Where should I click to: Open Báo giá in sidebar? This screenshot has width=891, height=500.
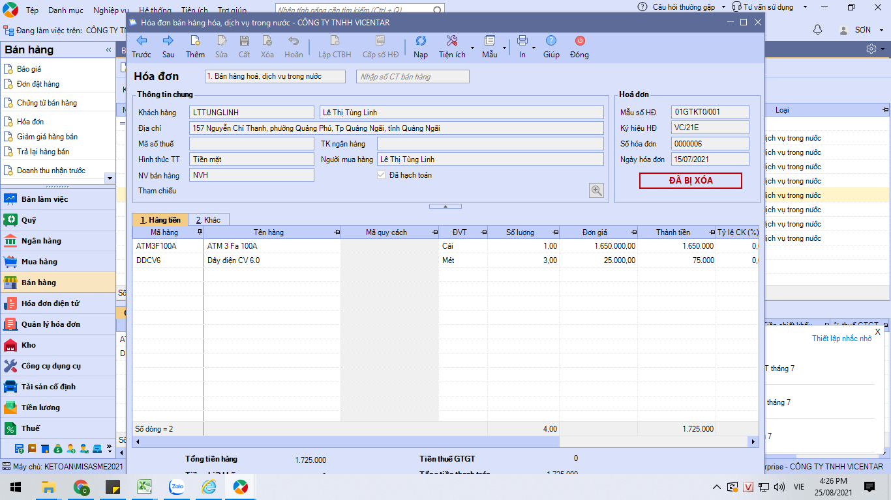coord(29,69)
